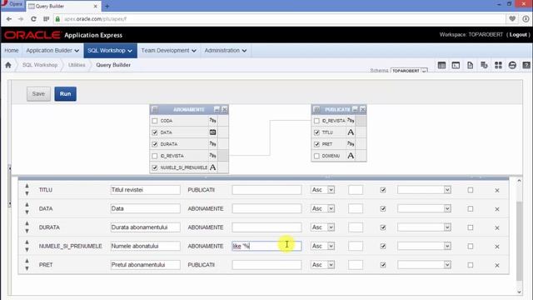Open the Utilities grid toolbar icon
Viewport: 533px width, 300px height.
[498, 65]
